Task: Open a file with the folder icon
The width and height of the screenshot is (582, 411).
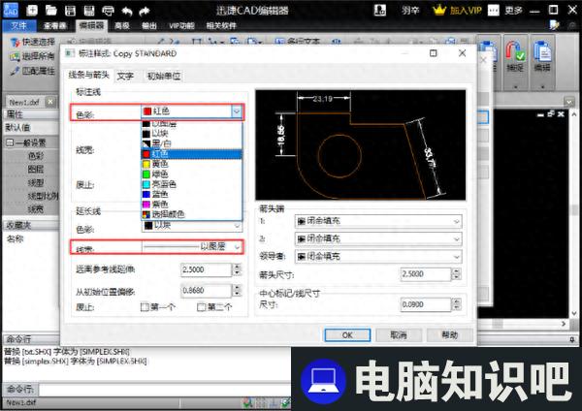Action: [50, 10]
